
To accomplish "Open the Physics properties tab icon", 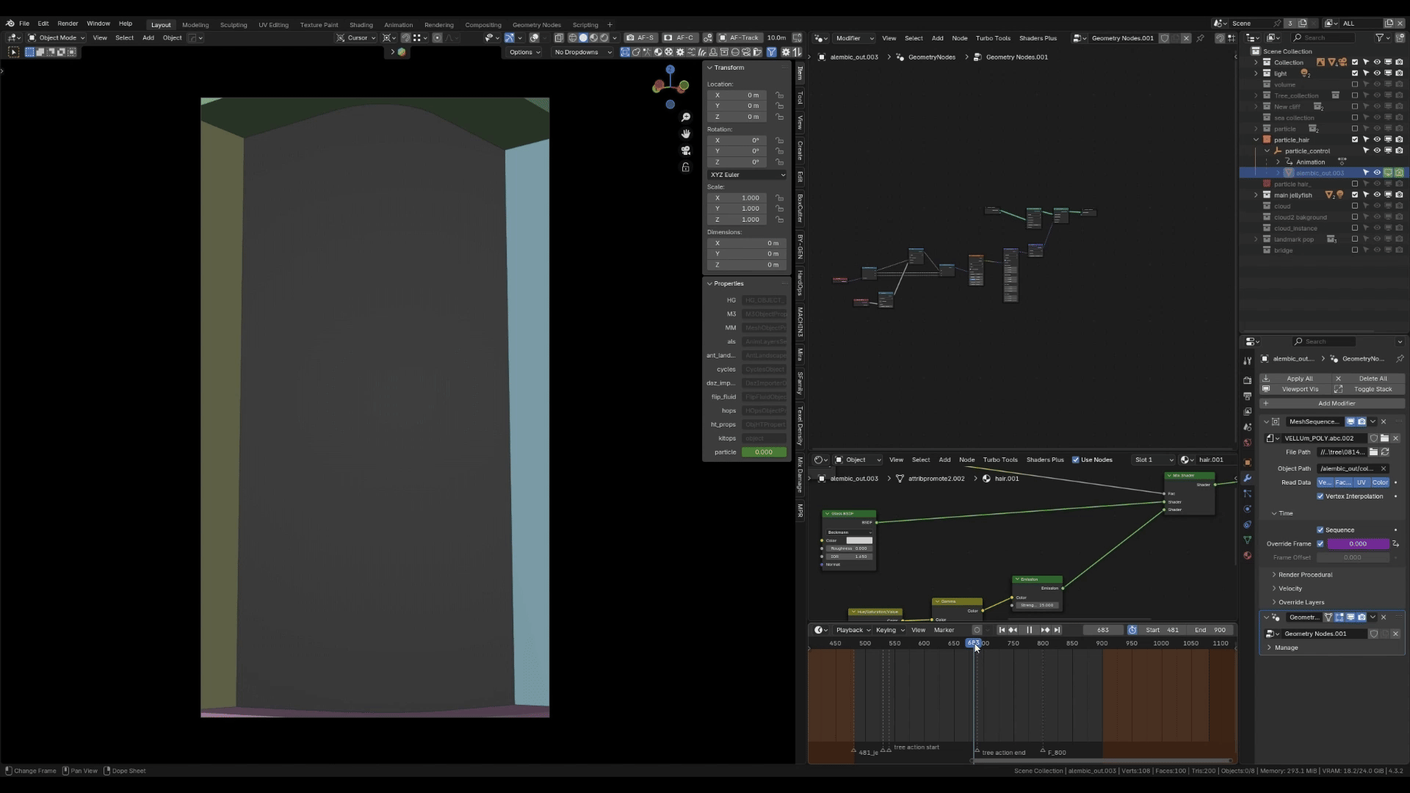I will click(1247, 509).
